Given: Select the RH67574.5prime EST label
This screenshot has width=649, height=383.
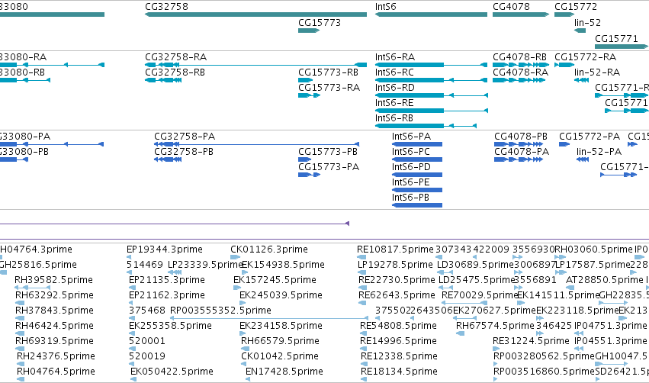Looking at the screenshot, I should coord(495,327).
